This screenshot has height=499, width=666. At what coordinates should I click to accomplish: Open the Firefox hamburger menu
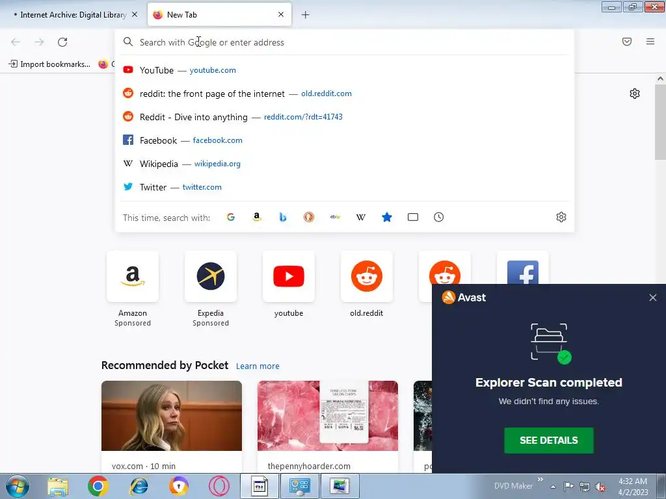click(x=650, y=42)
